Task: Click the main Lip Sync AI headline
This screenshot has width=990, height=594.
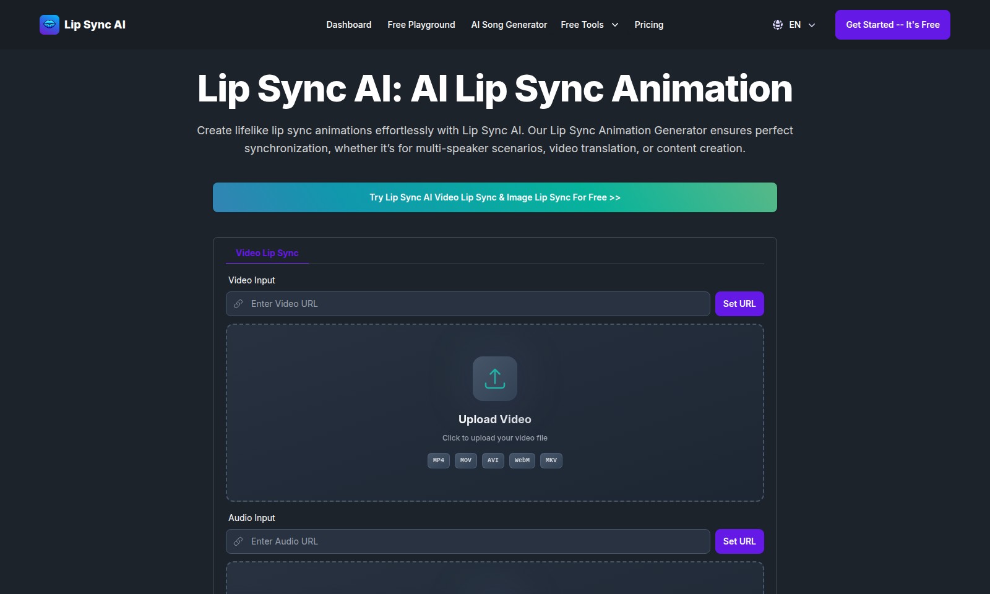Action: tap(495, 88)
